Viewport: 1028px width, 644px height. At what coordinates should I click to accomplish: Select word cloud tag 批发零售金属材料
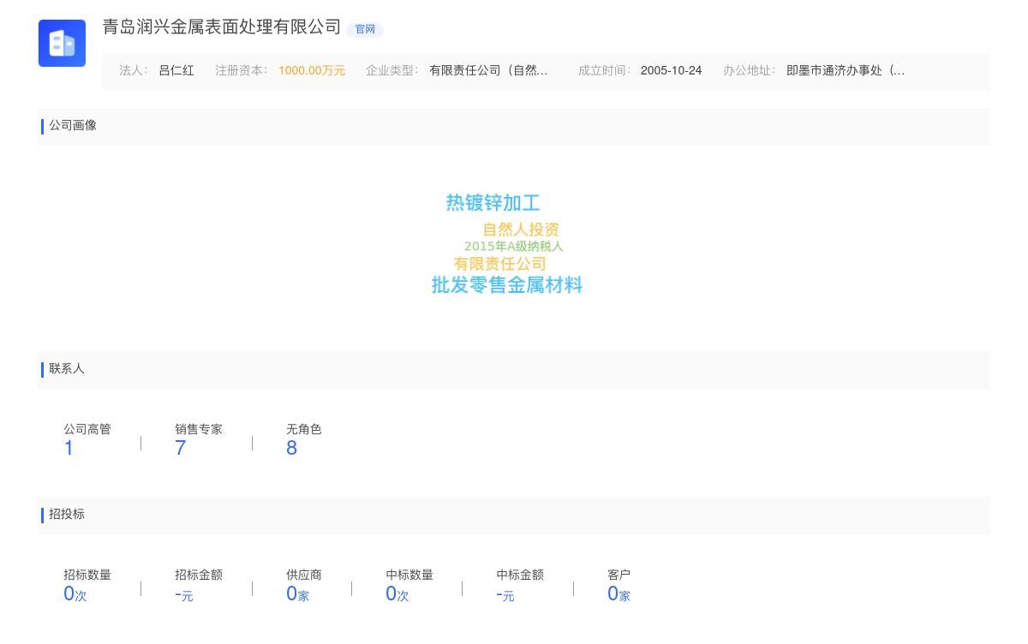point(507,285)
